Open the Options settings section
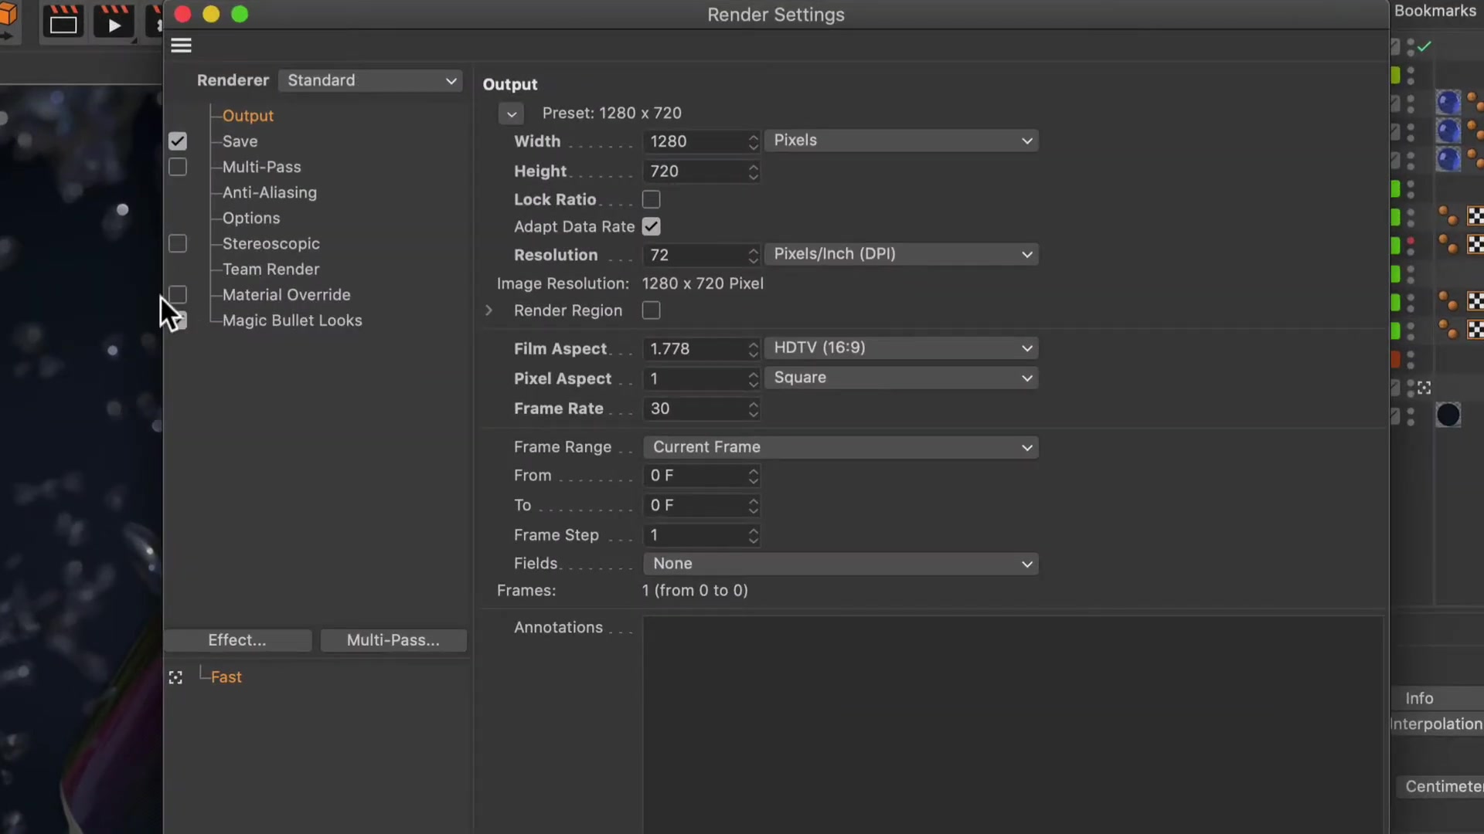 click(250, 219)
